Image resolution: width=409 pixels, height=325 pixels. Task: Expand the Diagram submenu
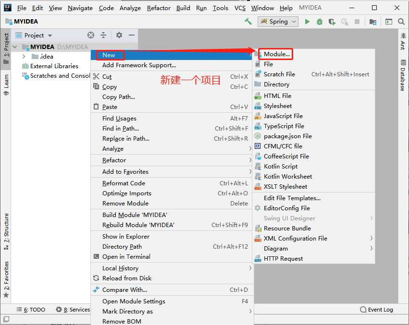tap(314, 249)
